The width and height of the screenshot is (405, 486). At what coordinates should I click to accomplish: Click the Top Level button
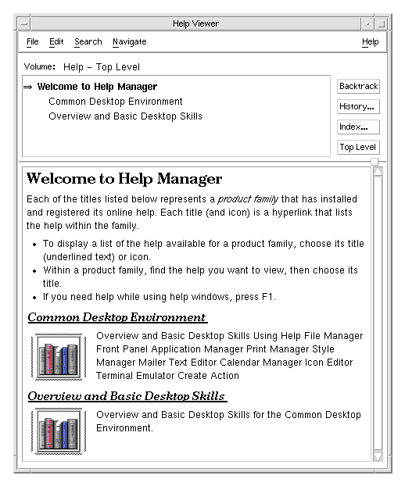pos(358,147)
